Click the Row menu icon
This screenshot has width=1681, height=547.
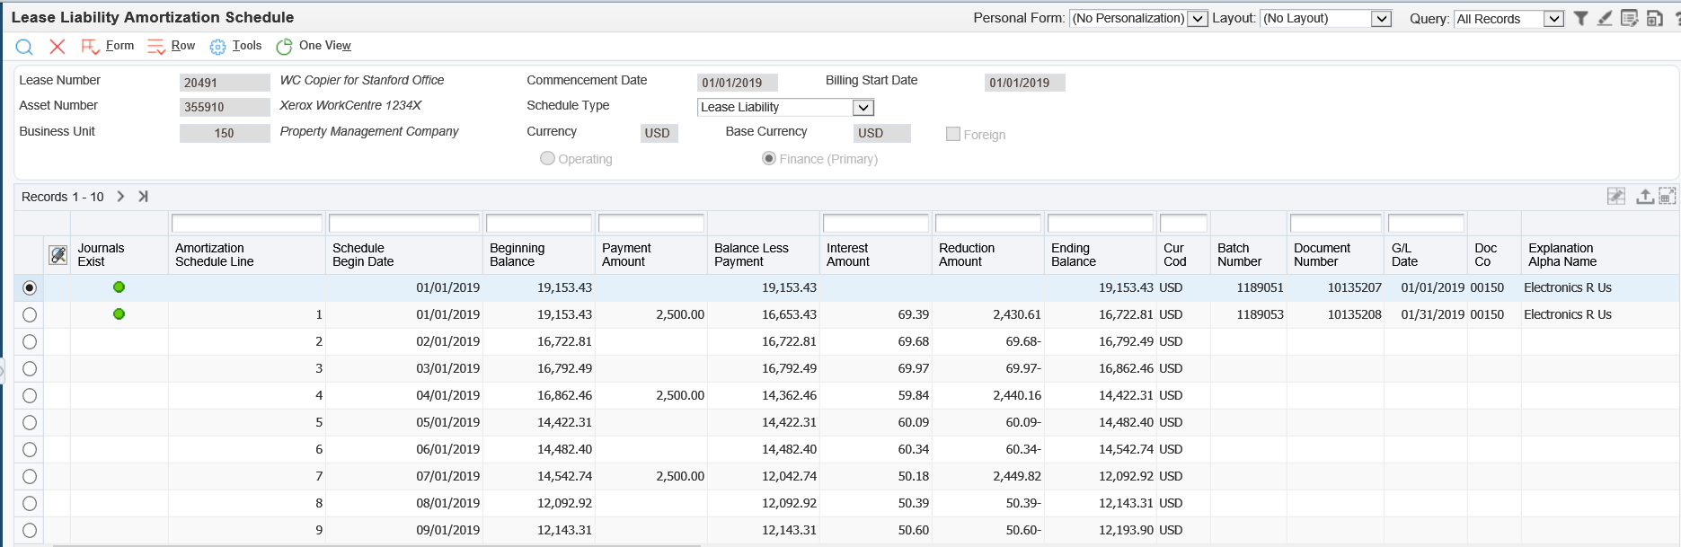click(156, 47)
